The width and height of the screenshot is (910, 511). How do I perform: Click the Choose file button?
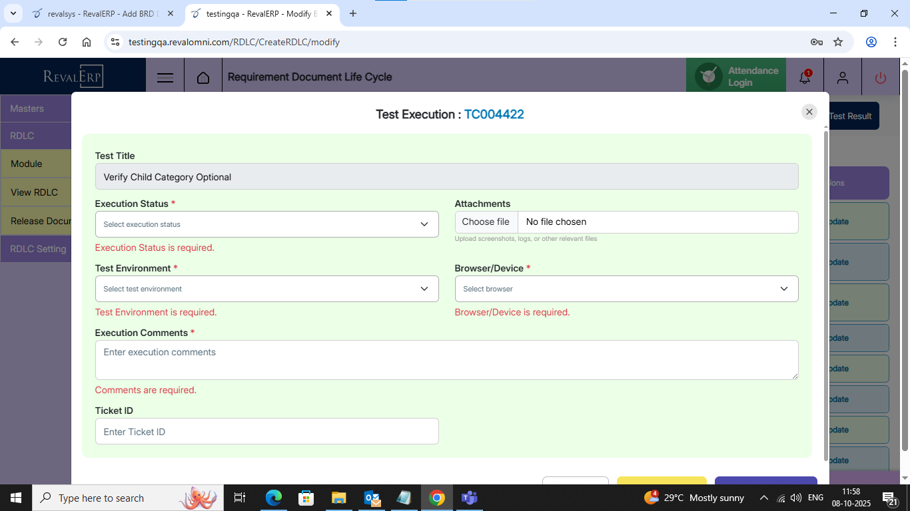[486, 222]
